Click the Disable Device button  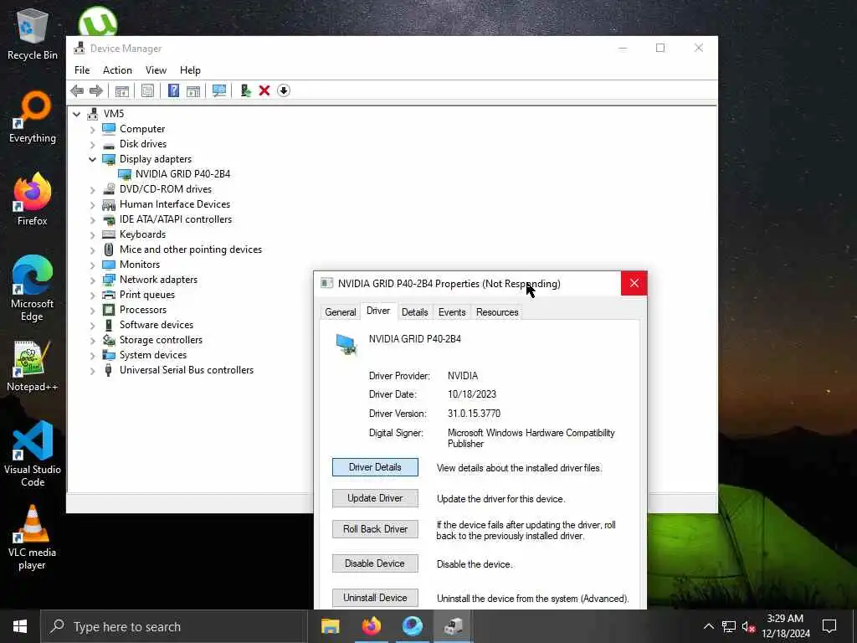(375, 563)
